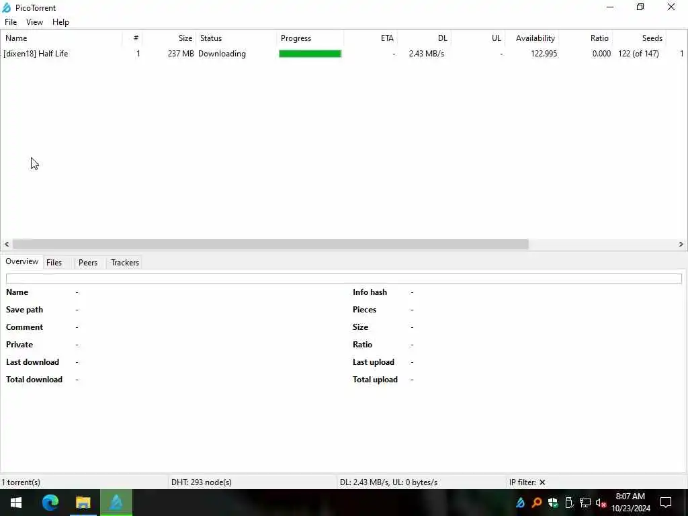Open File Explorer from the taskbar
Screen dimensions: 688x516
(x=83, y=503)
